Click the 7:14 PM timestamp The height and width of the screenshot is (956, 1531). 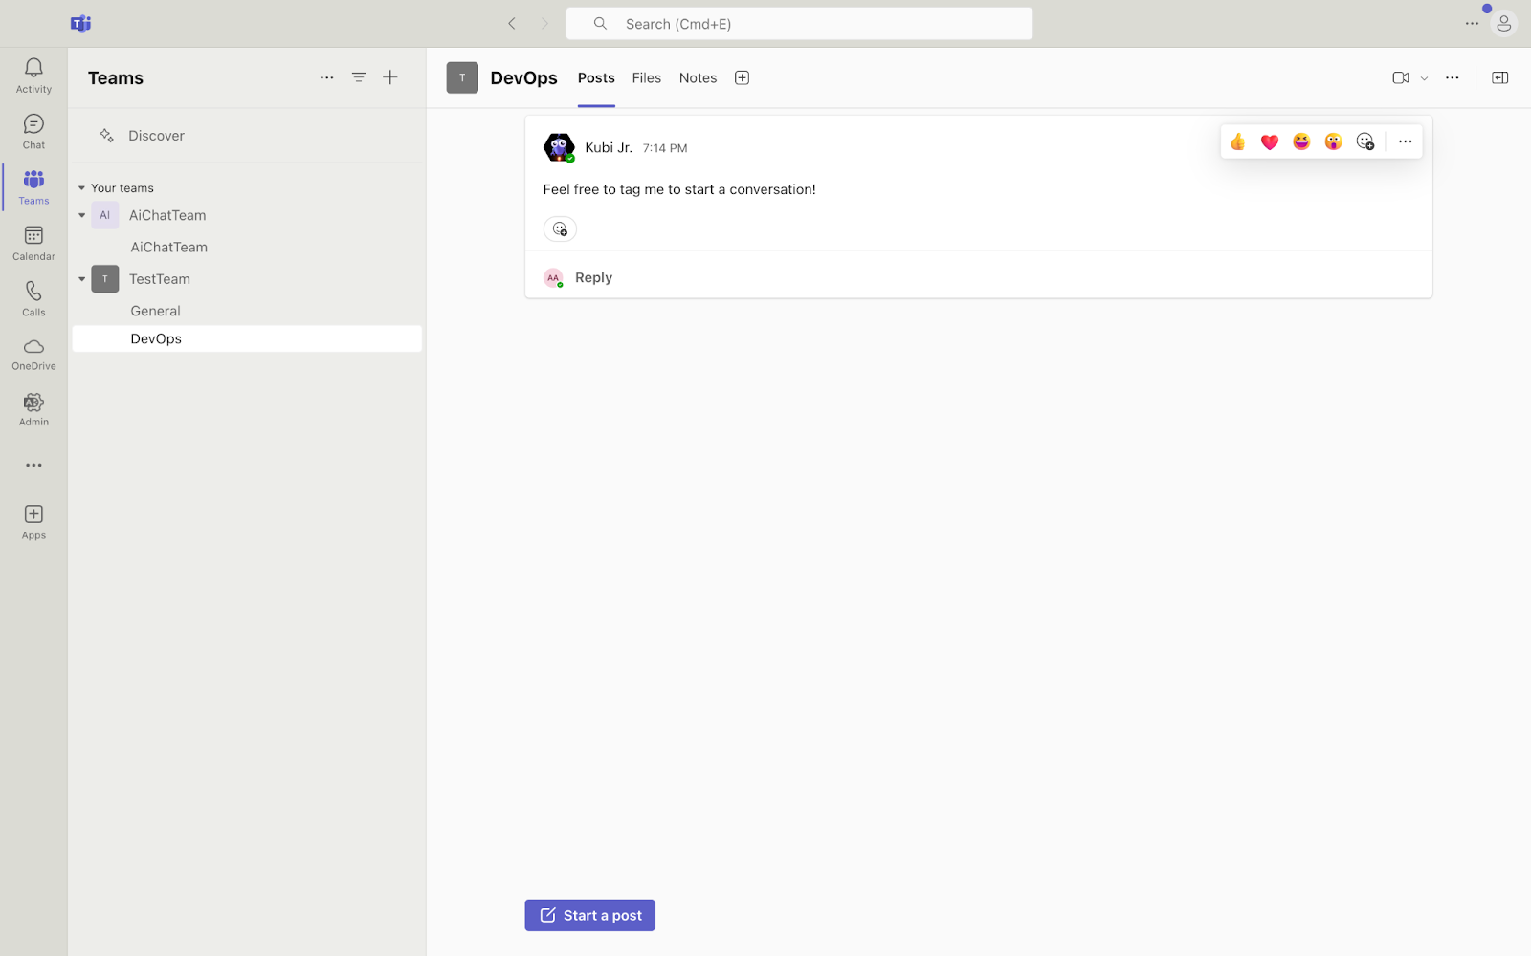click(665, 148)
